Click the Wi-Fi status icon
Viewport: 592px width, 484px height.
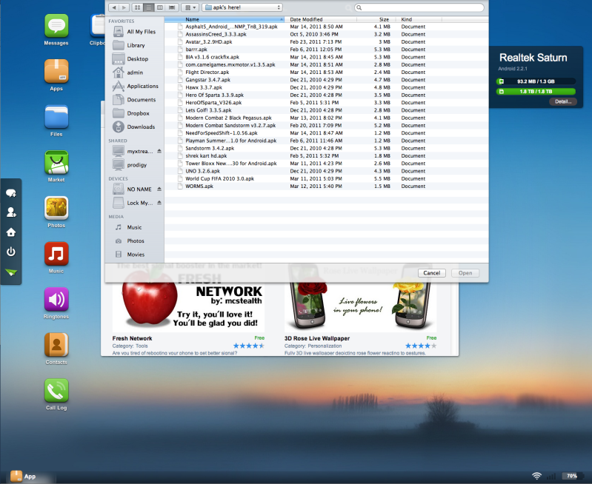(x=536, y=476)
